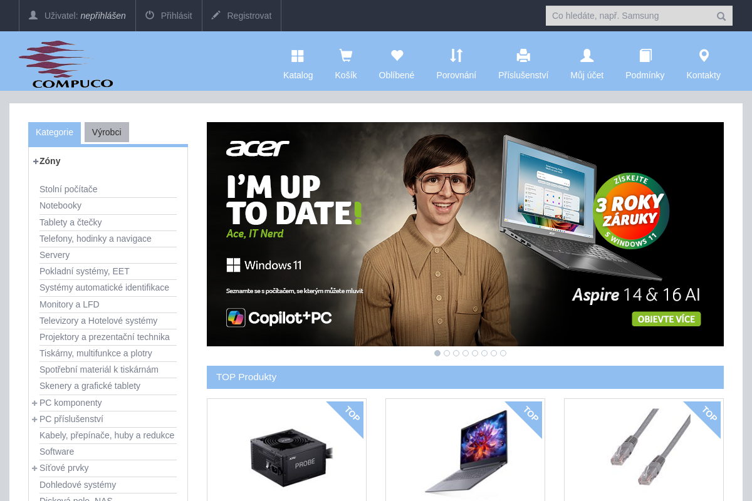
Task: Open Skenery a grafické tablety category
Action: (x=90, y=386)
